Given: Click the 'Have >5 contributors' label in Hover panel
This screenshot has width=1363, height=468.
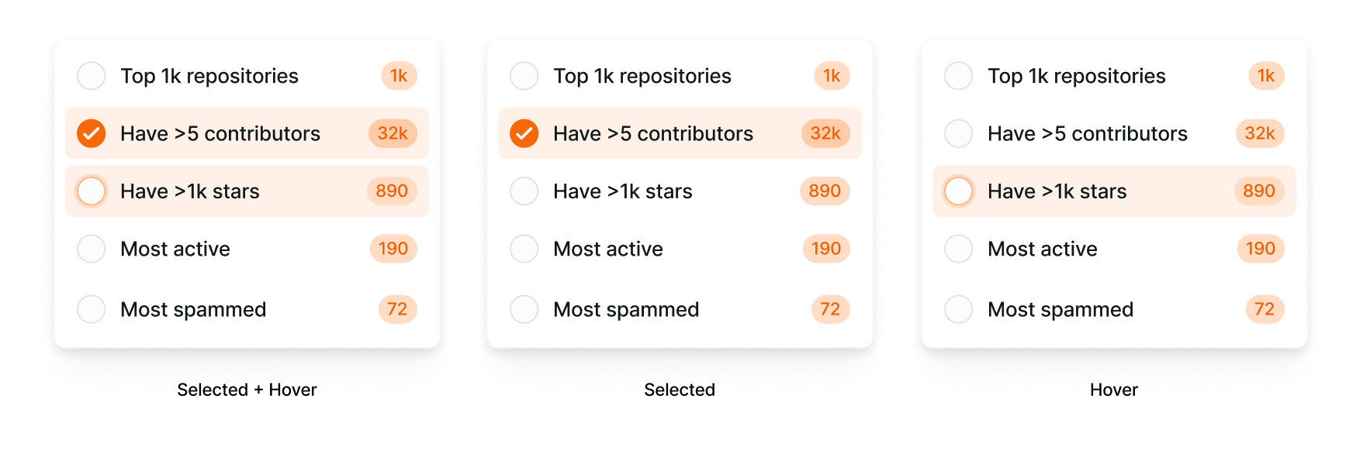Looking at the screenshot, I should click(x=1087, y=133).
